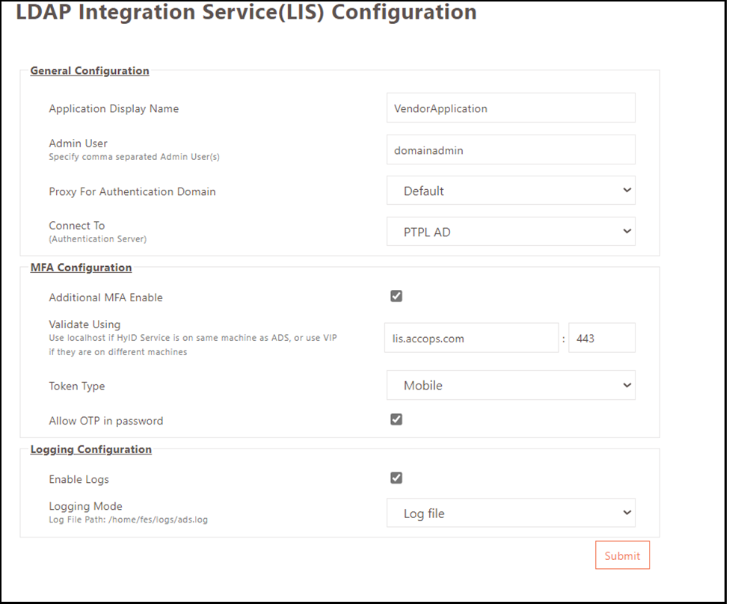Click the LDAP Integration Service page title

pos(246,13)
